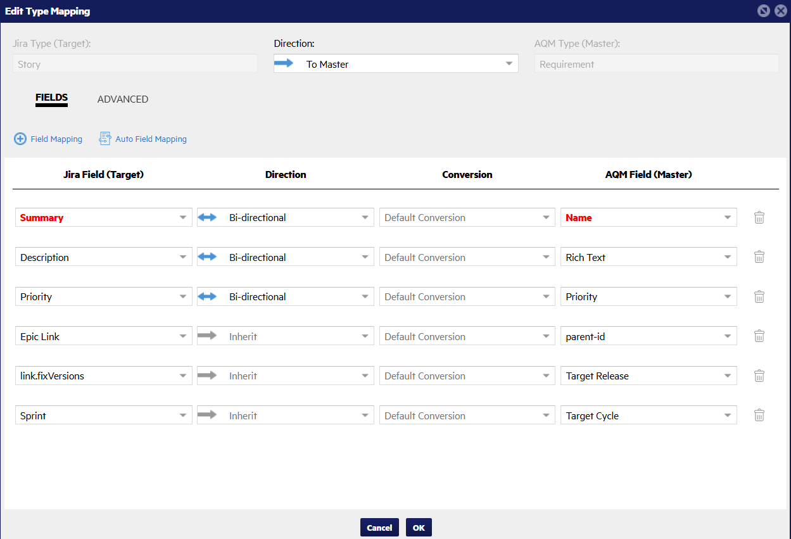This screenshot has width=791, height=539.
Task: Click trash icon for Priority mapping
Action: pos(759,297)
